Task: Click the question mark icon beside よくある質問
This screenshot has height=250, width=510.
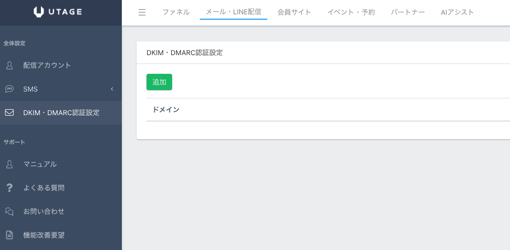Action: (9, 187)
